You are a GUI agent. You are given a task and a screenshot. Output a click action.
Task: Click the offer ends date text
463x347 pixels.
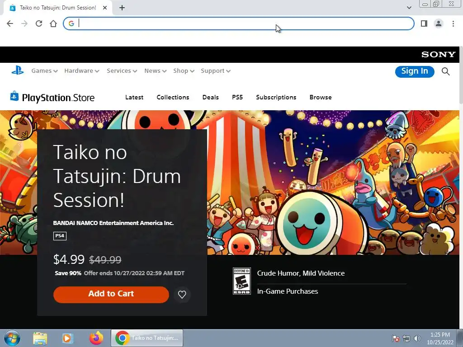pos(134,273)
